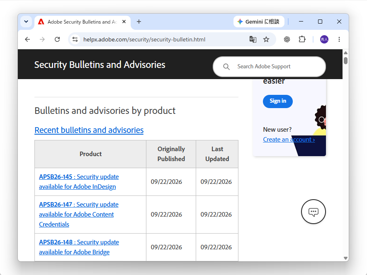The image size is (367, 275).
Task: Click Bridge row last updated date
Action: point(216,247)
